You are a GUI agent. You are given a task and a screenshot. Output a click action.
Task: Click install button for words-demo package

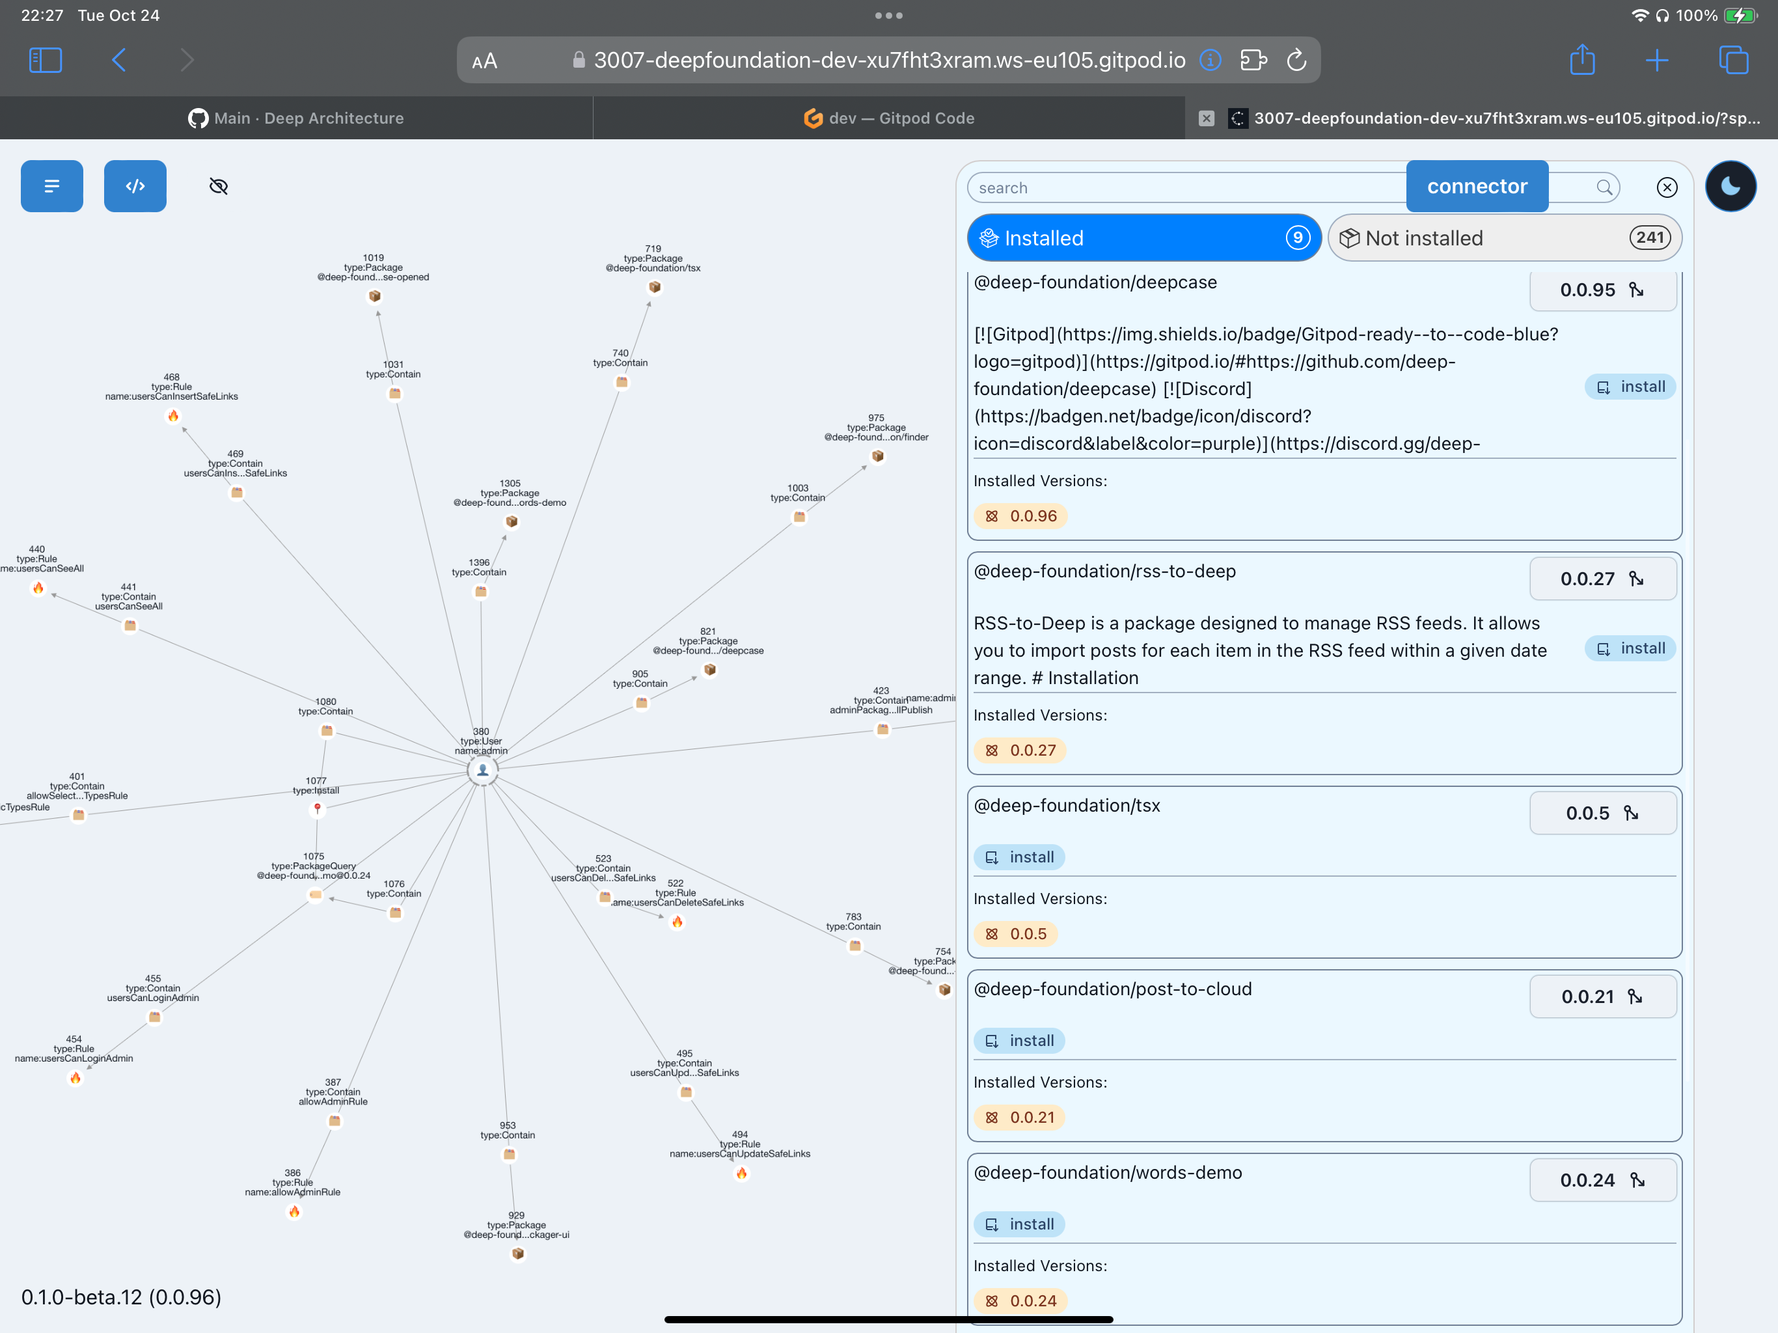[x=1019, y=1224]
